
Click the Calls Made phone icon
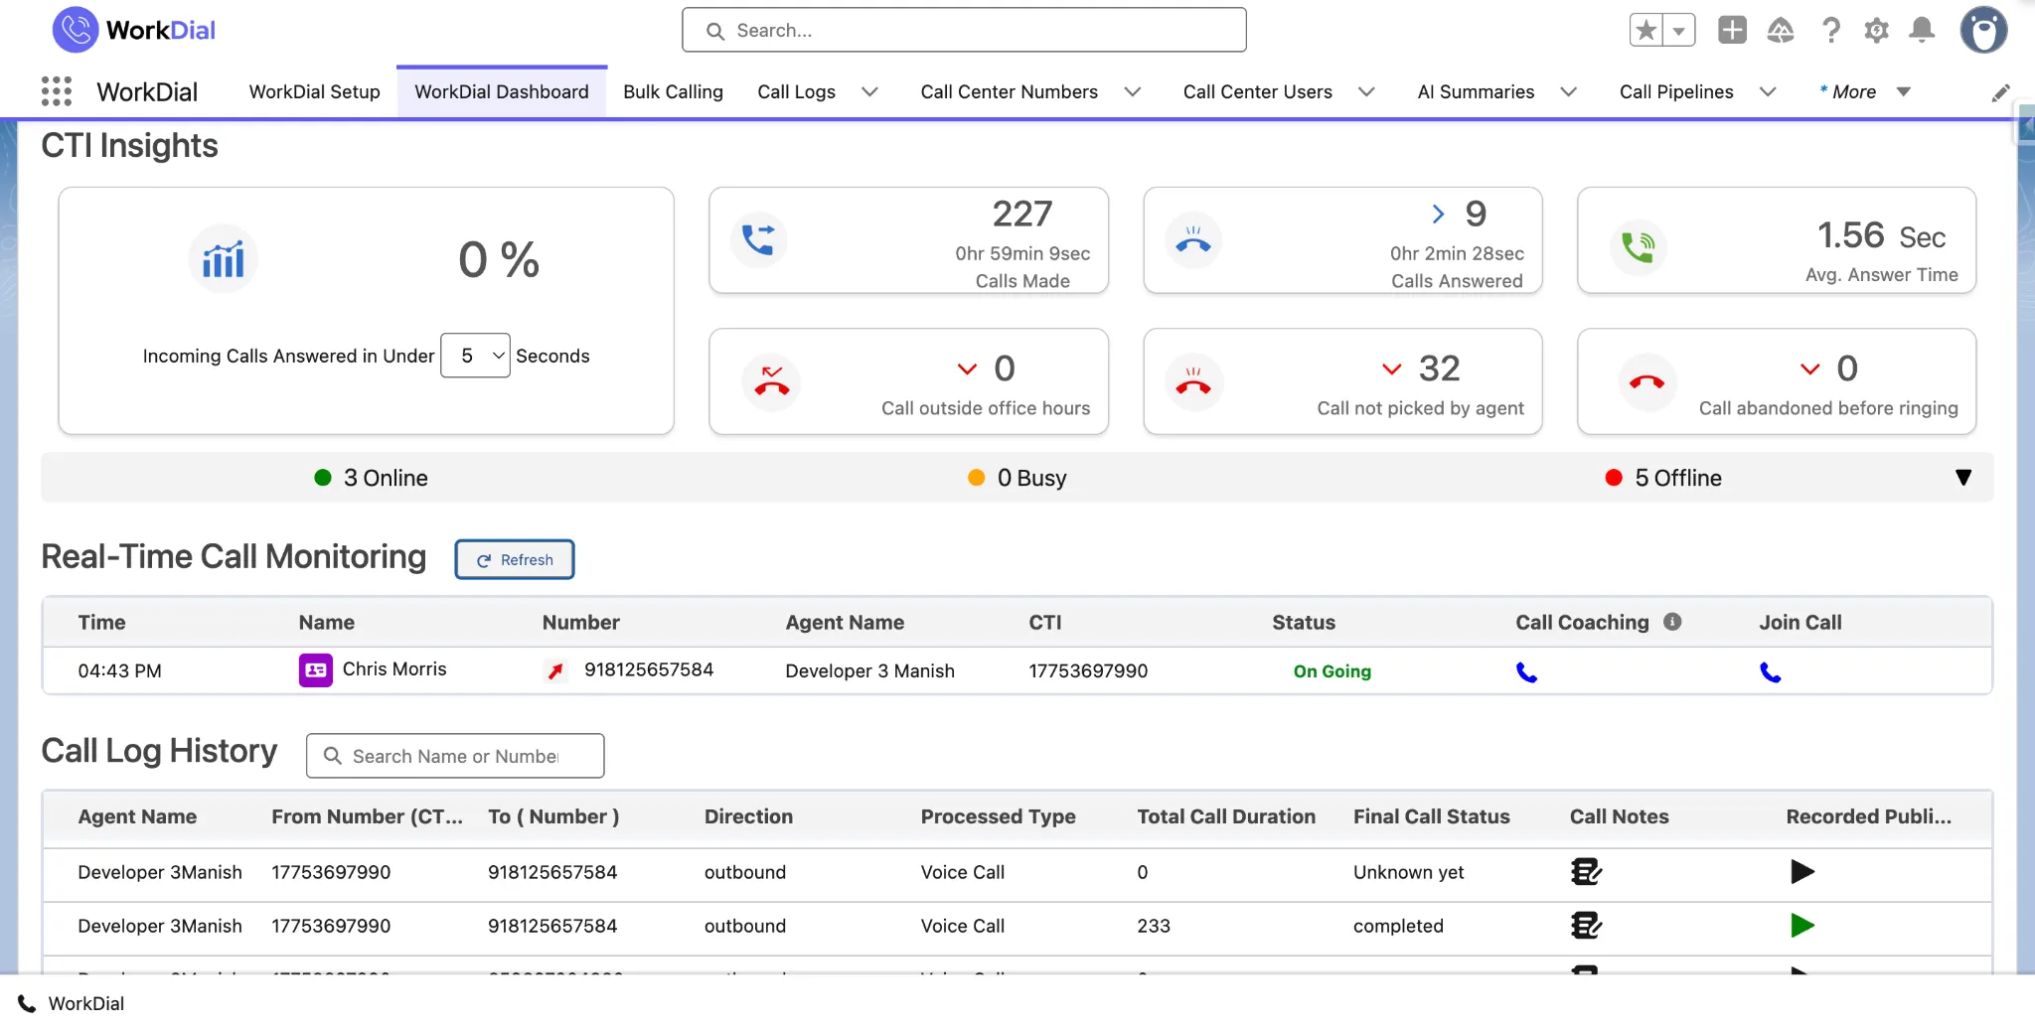[759, 240]
